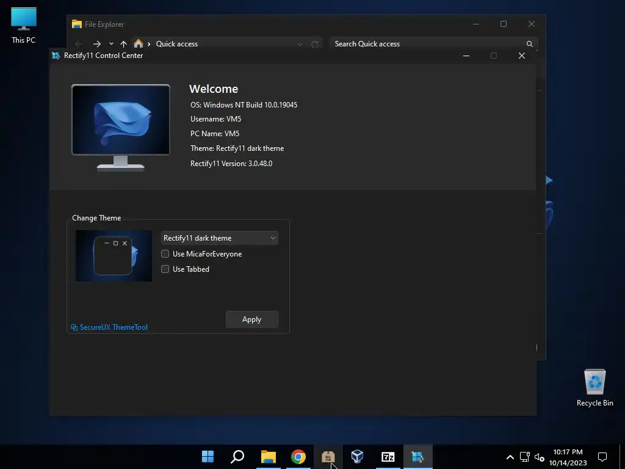Click File Explorer window folder title icon
Screen dimensions: 625x469
click(x=76, y=24)
